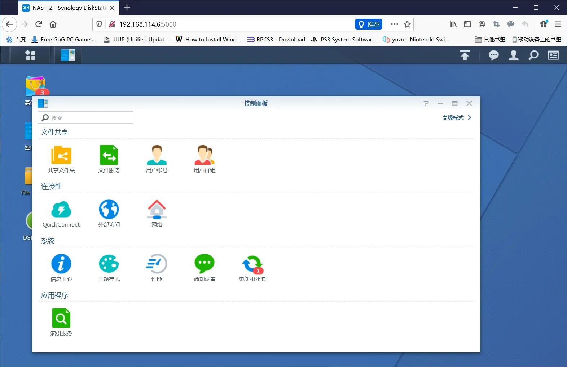567x367 pixels.
Task: Click the control panel 搜索 search field
Action: 85,117
